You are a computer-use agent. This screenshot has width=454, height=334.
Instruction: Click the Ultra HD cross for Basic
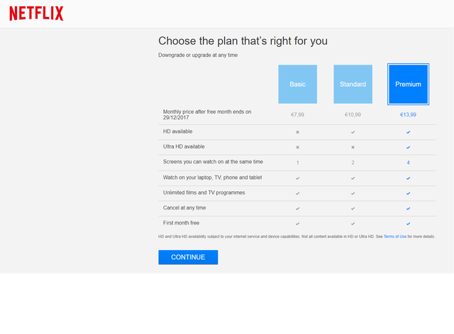click(298, 147)
